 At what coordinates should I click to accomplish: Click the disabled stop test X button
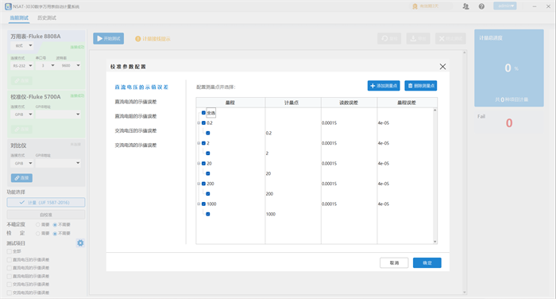click(x=450, y=38)
